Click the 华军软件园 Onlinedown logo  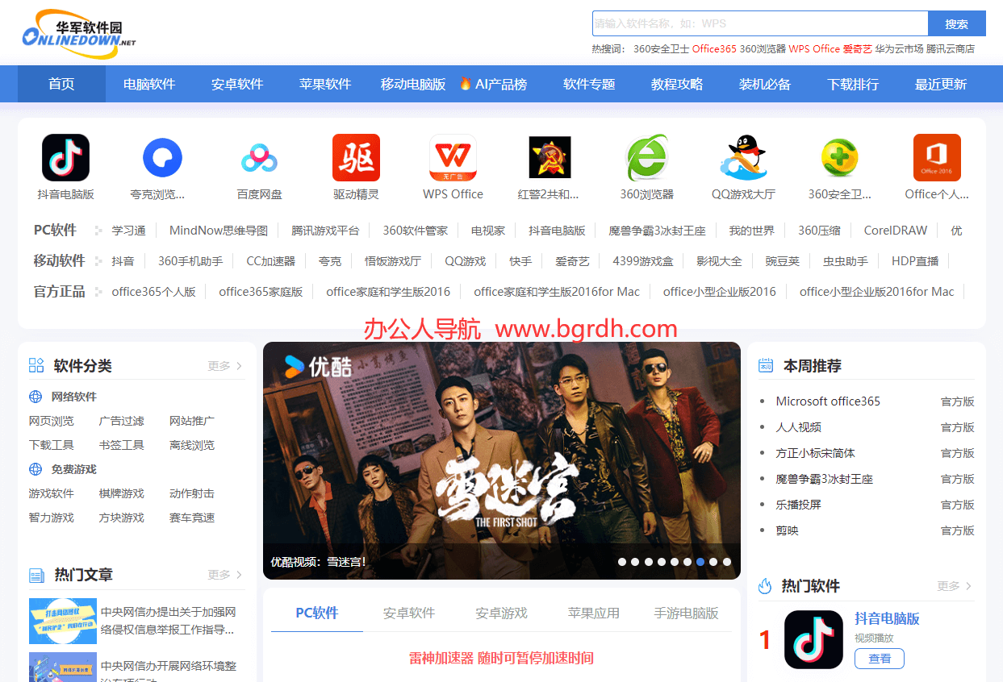click(79, 34)
